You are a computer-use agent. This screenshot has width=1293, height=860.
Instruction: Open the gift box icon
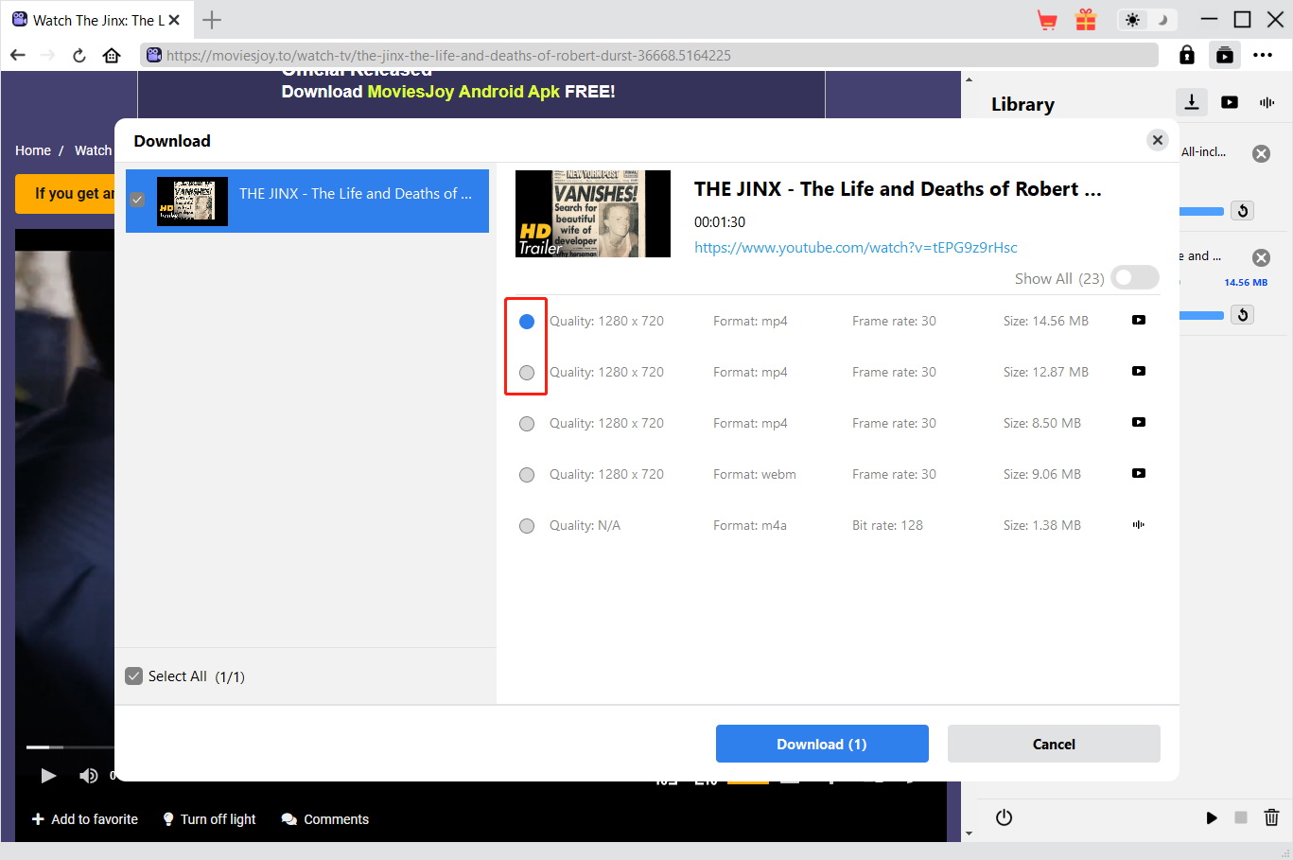click(x=1086, y=20)
